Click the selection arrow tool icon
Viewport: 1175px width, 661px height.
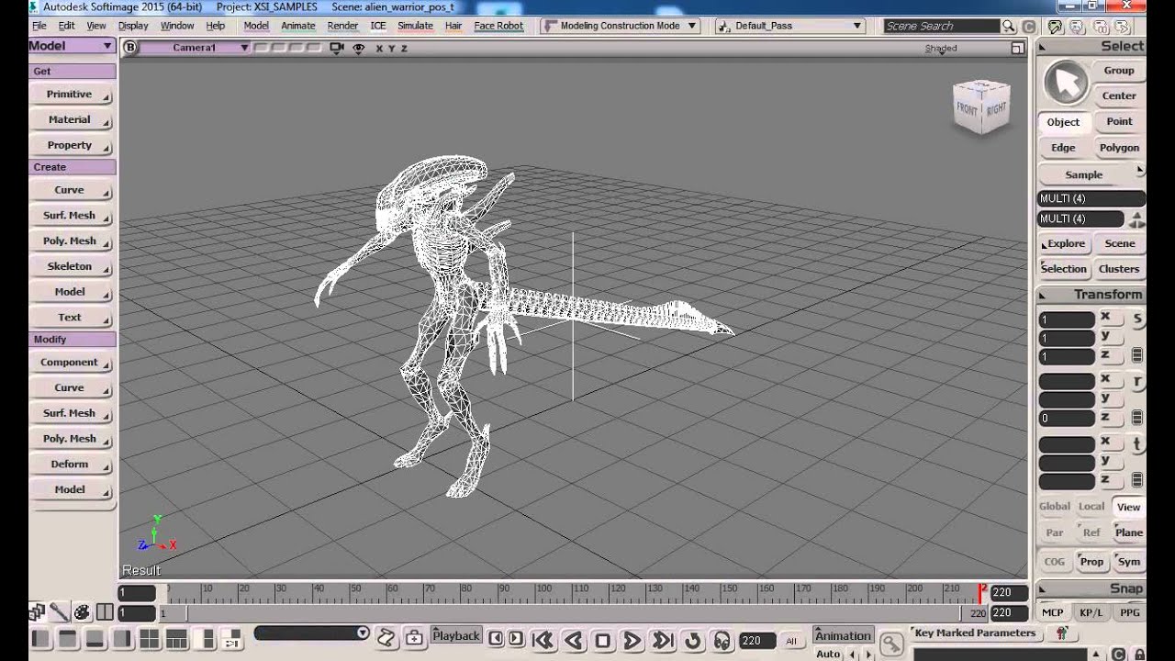(x=1065, y=84)
